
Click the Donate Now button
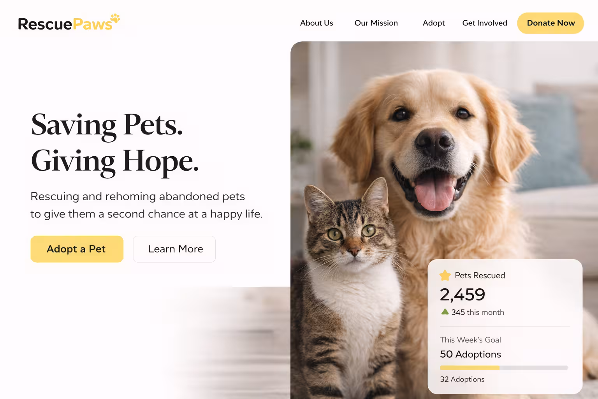coord(551,23)
